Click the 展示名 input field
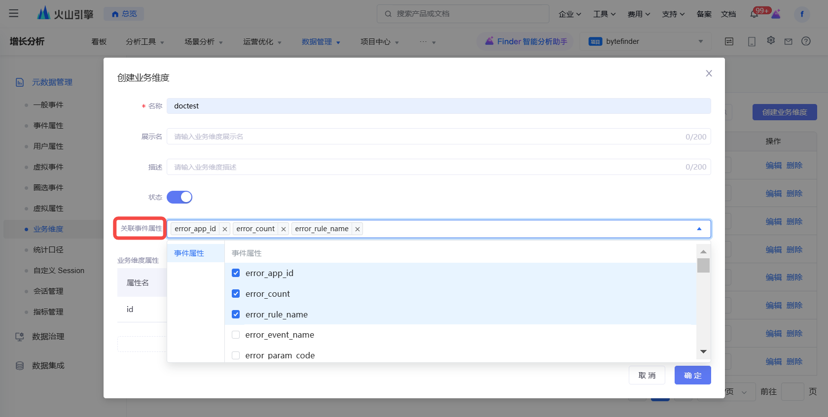Viewport: 828px width, 417px height. [x=439, y=137]
